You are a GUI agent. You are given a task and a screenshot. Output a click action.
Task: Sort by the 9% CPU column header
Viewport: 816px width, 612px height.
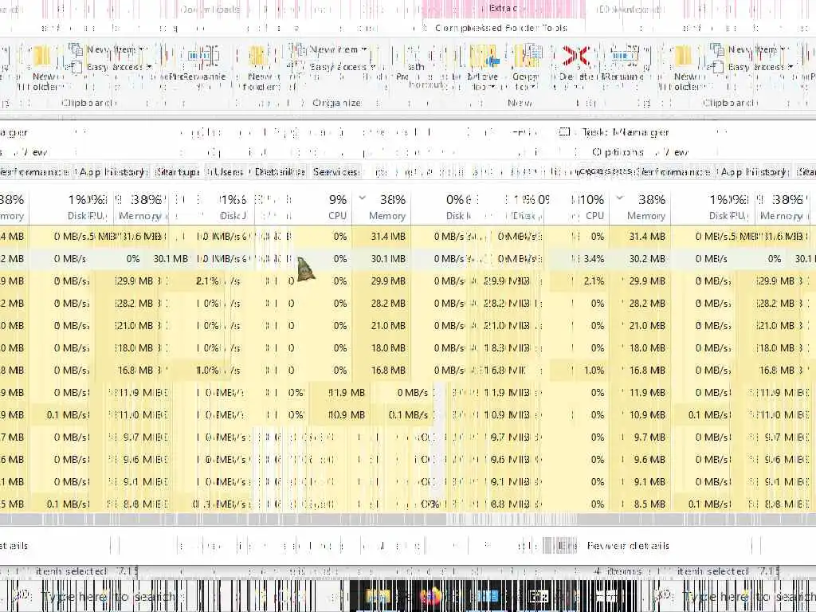337,206
